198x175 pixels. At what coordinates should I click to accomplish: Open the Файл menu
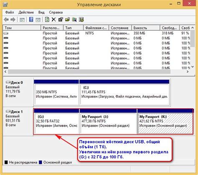(10, 12)
